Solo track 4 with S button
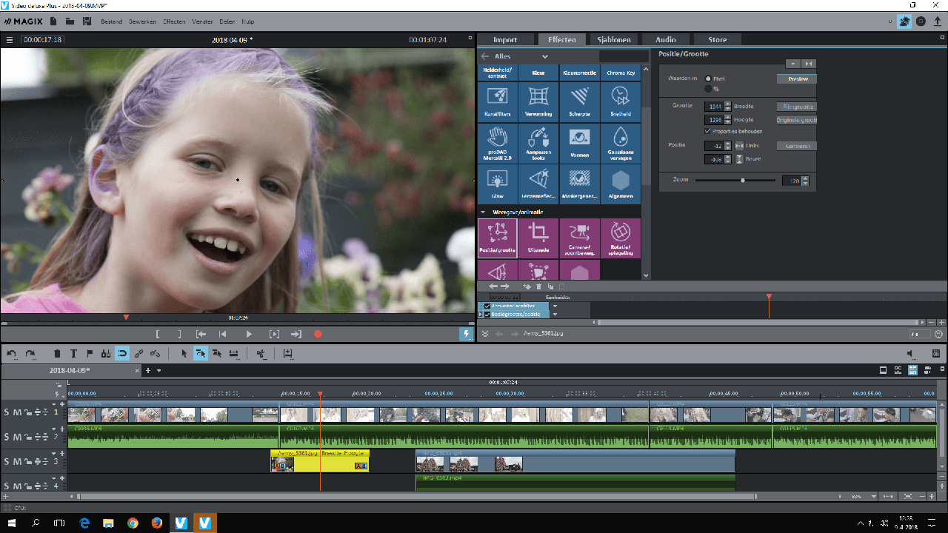This screenshot has width=948, height=533. pyautogui.click(x=7, y=486)
